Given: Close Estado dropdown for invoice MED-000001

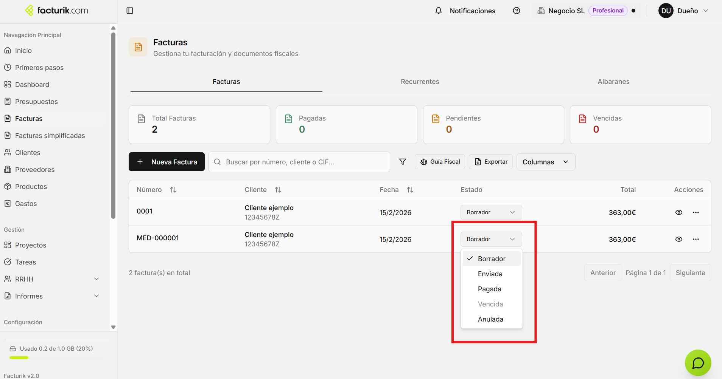Looking at the screenshot, I should 491,239.
